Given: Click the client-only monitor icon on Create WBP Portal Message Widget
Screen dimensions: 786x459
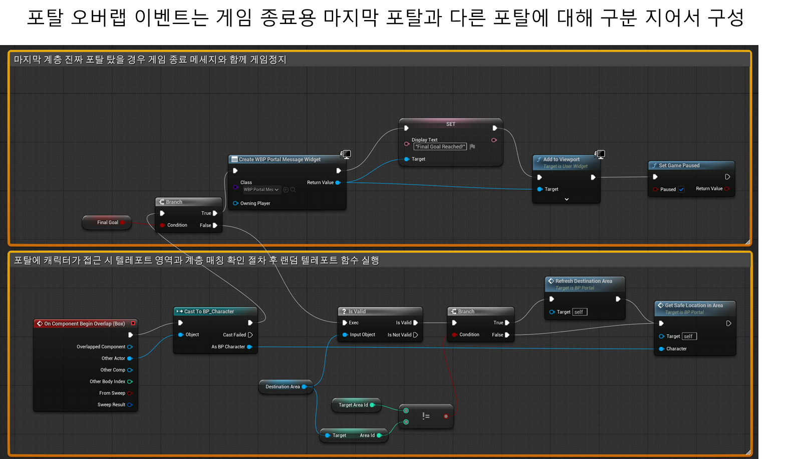Looking at the screenshot, I should click(x=346, y=154).
